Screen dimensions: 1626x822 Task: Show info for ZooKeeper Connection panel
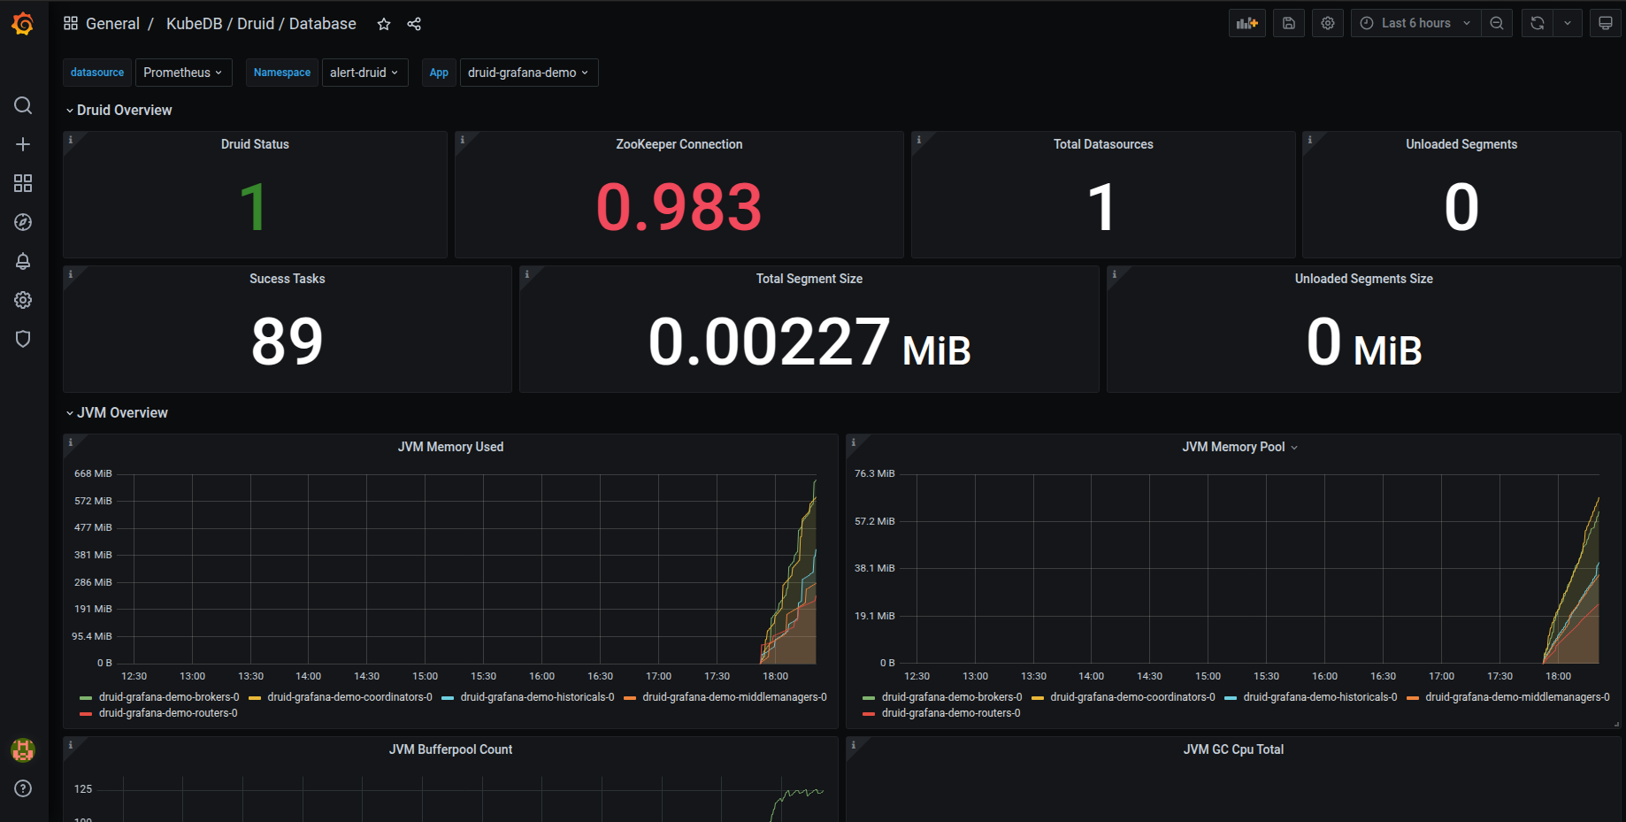click(463, 140)
